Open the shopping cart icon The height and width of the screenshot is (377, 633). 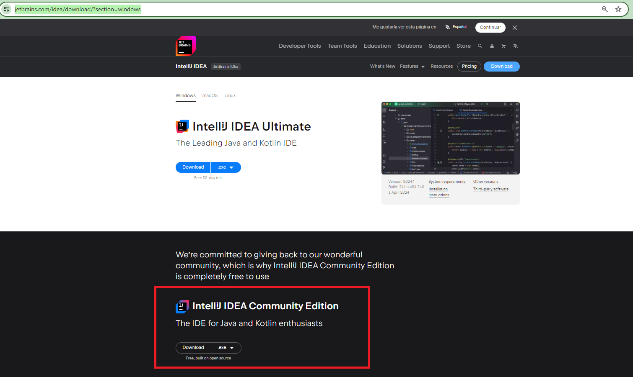pyautogui.click(x=503, y=46)
